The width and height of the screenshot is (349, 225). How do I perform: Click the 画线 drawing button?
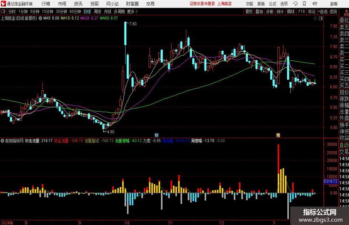(x=291, y=11)
